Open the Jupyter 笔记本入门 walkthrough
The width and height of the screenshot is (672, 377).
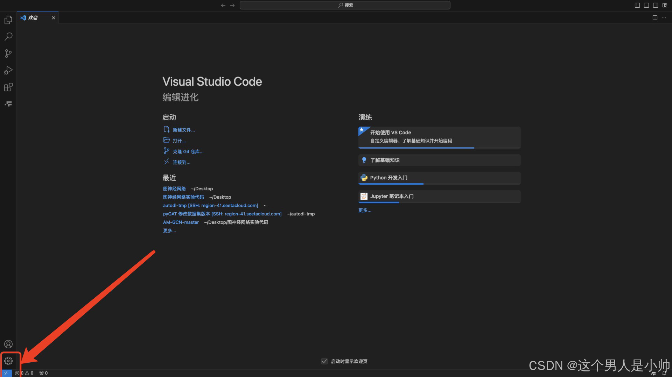pos(439,197)
